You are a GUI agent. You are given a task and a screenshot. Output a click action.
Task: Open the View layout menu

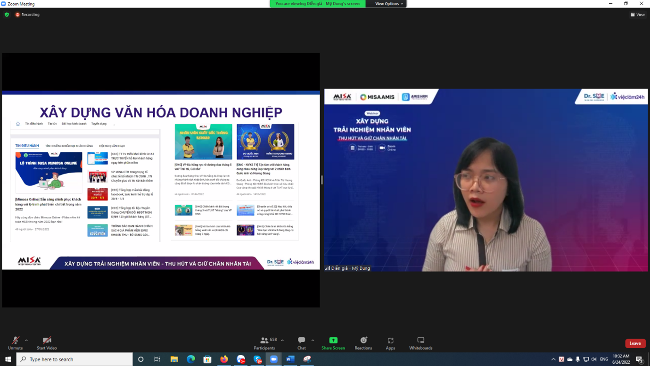coord(637,15)
